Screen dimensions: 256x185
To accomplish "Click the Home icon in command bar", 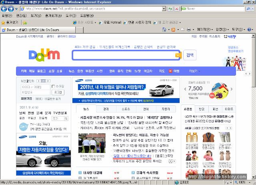I will (164, 30).
